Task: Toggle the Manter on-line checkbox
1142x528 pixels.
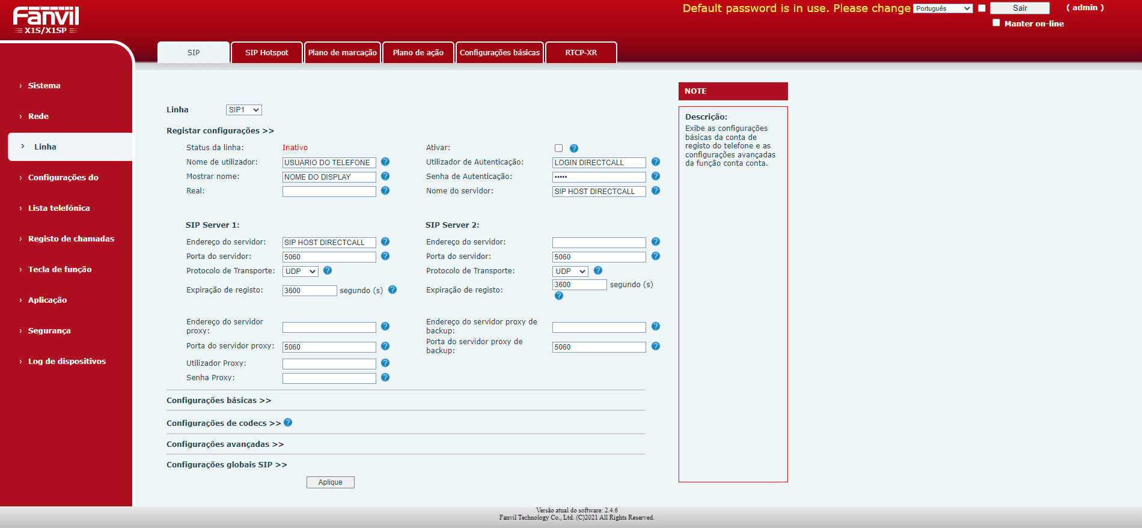Action: coord(997,23)
